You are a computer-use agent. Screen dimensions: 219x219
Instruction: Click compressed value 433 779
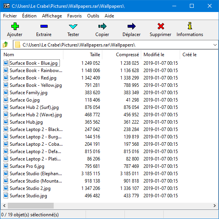point(131,196)
